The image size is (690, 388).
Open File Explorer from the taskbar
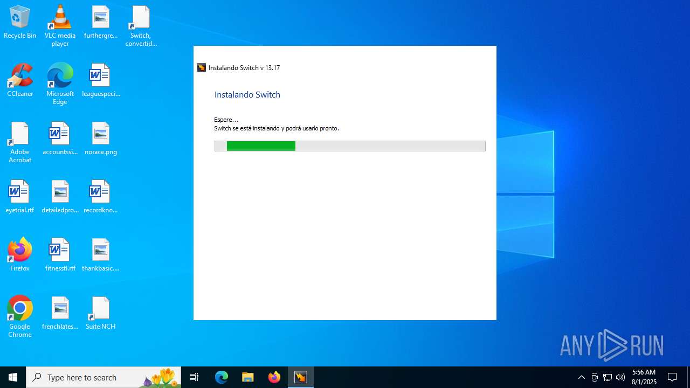(x=247, y=377)
